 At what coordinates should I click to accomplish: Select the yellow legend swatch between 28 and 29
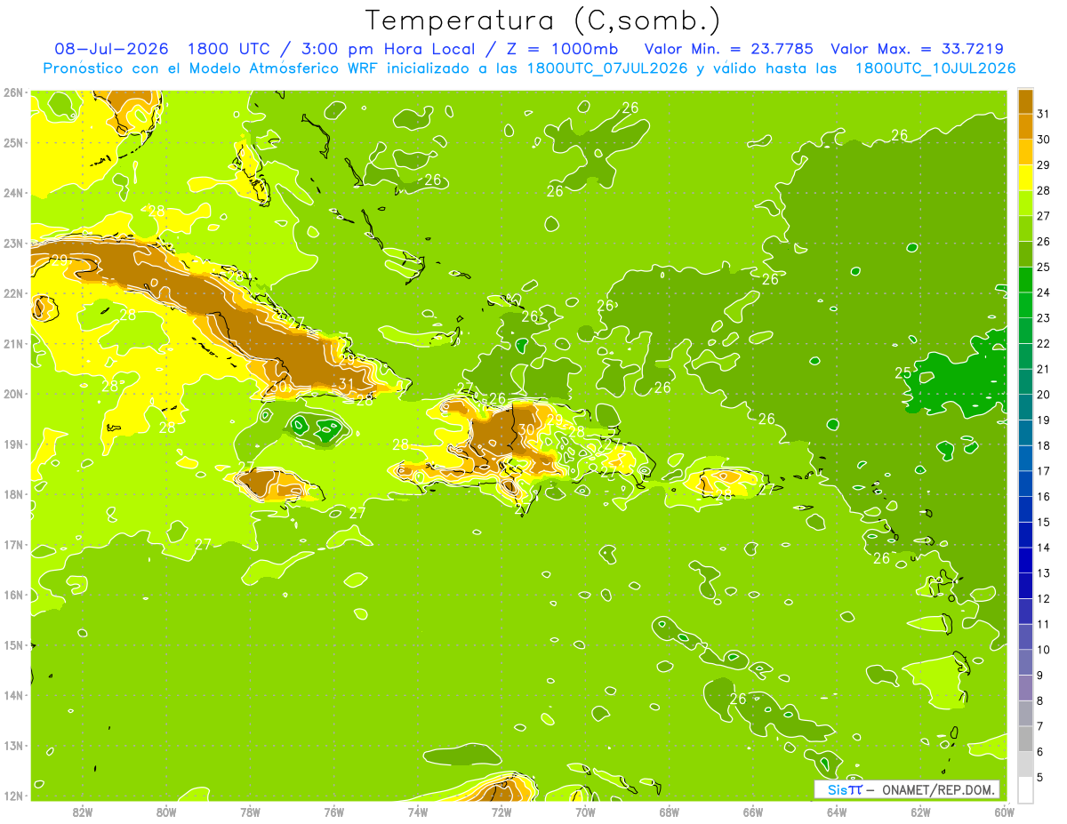pyautogui.click(x=1025, y=178)
